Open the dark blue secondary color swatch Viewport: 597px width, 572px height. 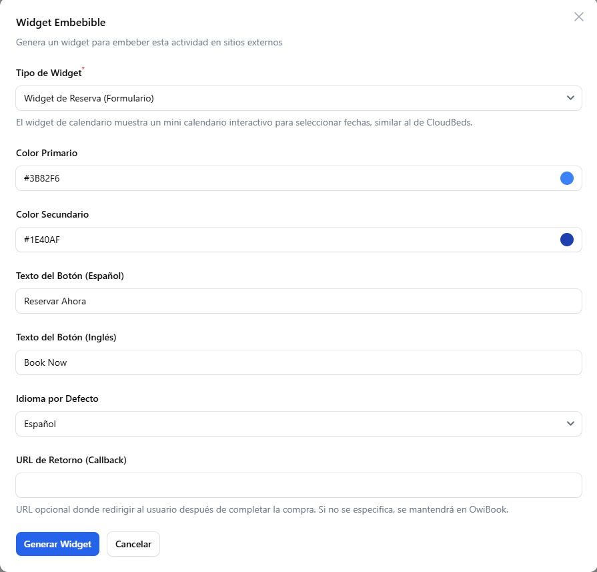(x=567, y=240)
